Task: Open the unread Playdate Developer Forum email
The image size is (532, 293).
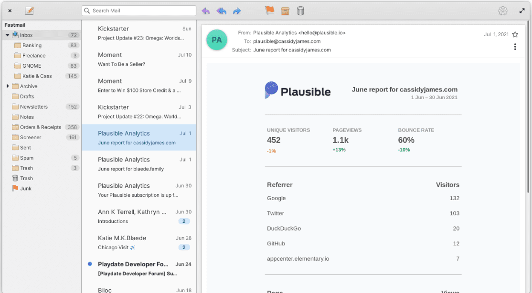Action: point(139,269)
